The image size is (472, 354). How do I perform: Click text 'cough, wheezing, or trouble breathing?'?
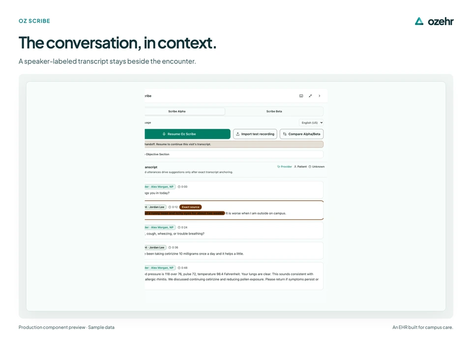click(x=176, y=234)
